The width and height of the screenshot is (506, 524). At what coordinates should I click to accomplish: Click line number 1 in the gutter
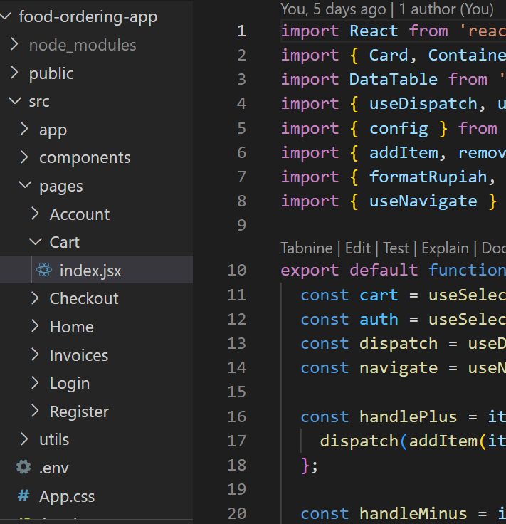tap(242, 31)
